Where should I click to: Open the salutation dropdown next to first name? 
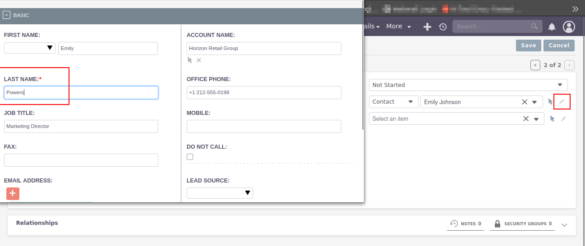[x=30, y=48]
